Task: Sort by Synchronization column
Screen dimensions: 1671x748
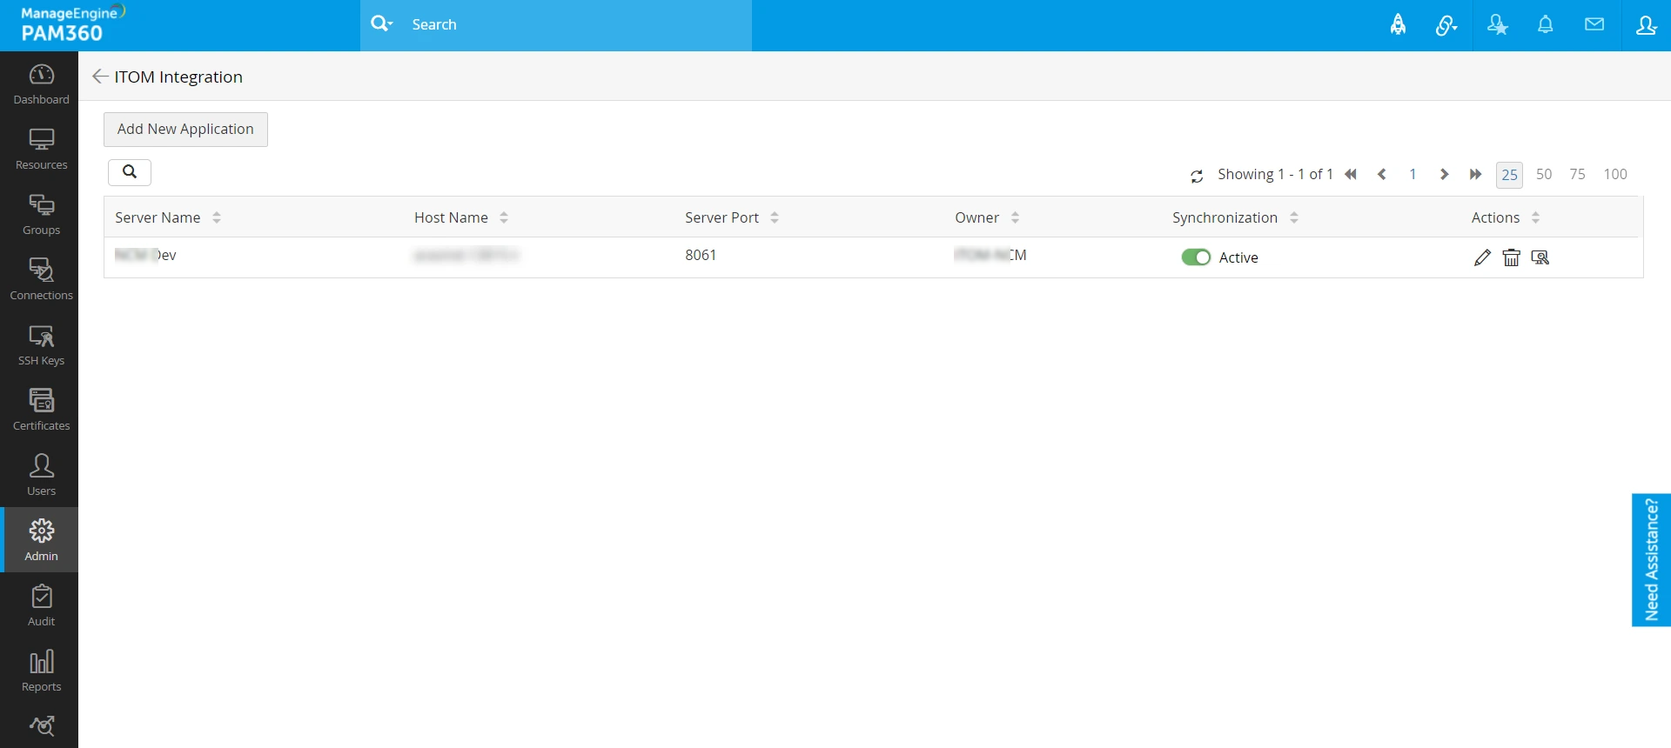Action: pyautogui.click(x=1294, y=217)
